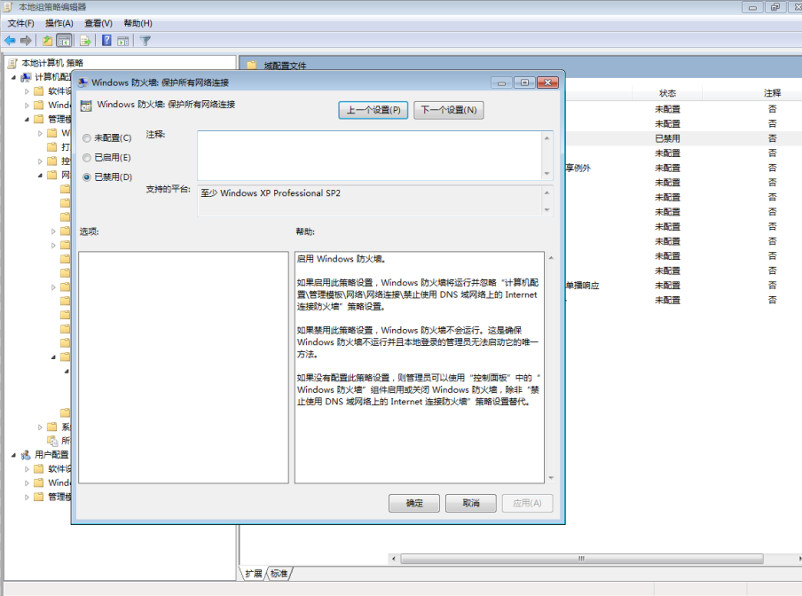802x596 pixels.
Task: Expand the 控 folder node arrow
Action: (x=40, y=161)
